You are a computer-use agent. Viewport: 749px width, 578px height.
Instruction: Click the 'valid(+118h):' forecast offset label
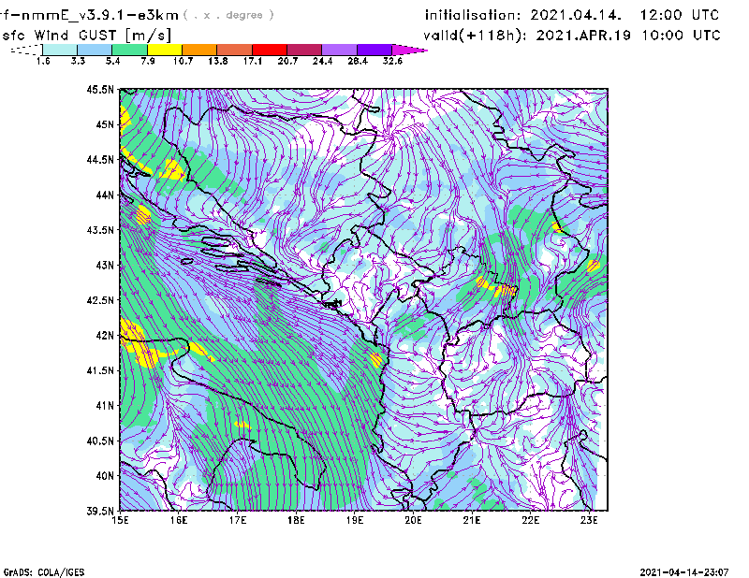[x=475, y=36]
